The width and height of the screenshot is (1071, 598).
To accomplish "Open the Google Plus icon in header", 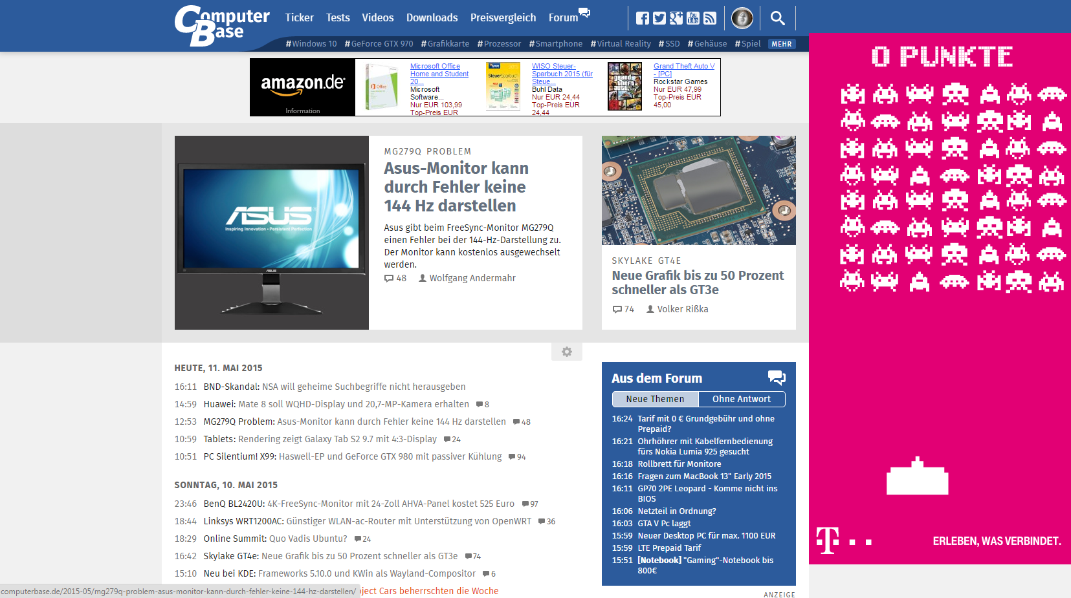I will [x=676, y=18].
